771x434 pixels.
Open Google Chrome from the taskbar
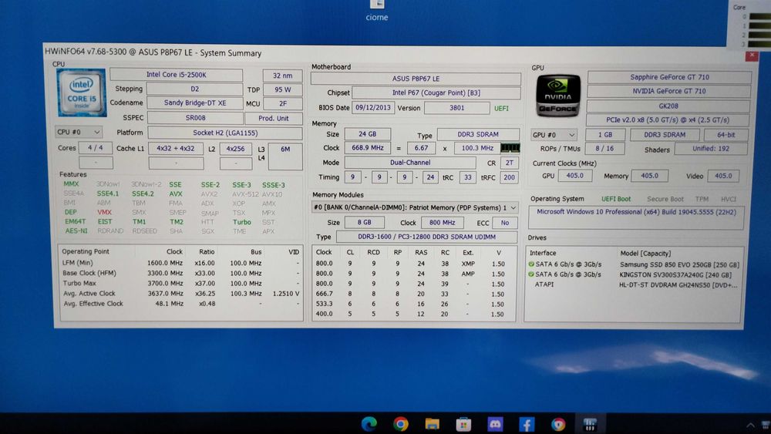(401, 424)
